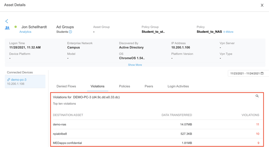Click 10.200.1.106 under demo-pc-3 device

(16, 84)
